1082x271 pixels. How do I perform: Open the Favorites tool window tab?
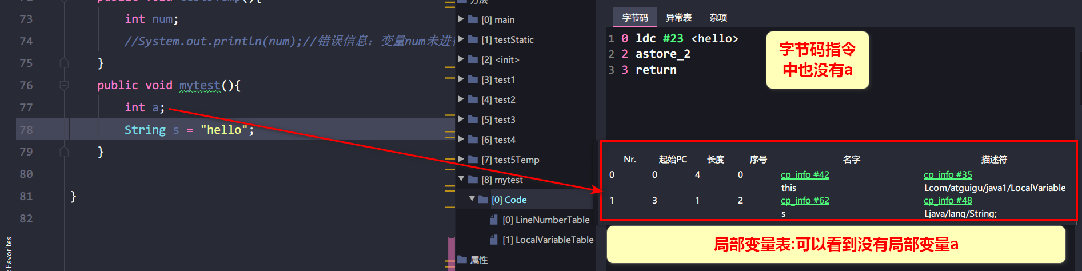9,252
